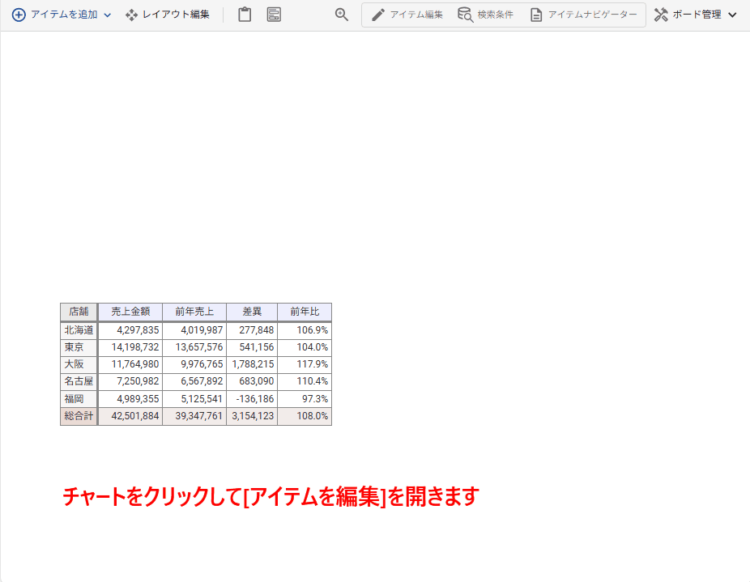Click the 売上金額 column header
The height and width of the screenshot is (582, 750).
(130, 312)
